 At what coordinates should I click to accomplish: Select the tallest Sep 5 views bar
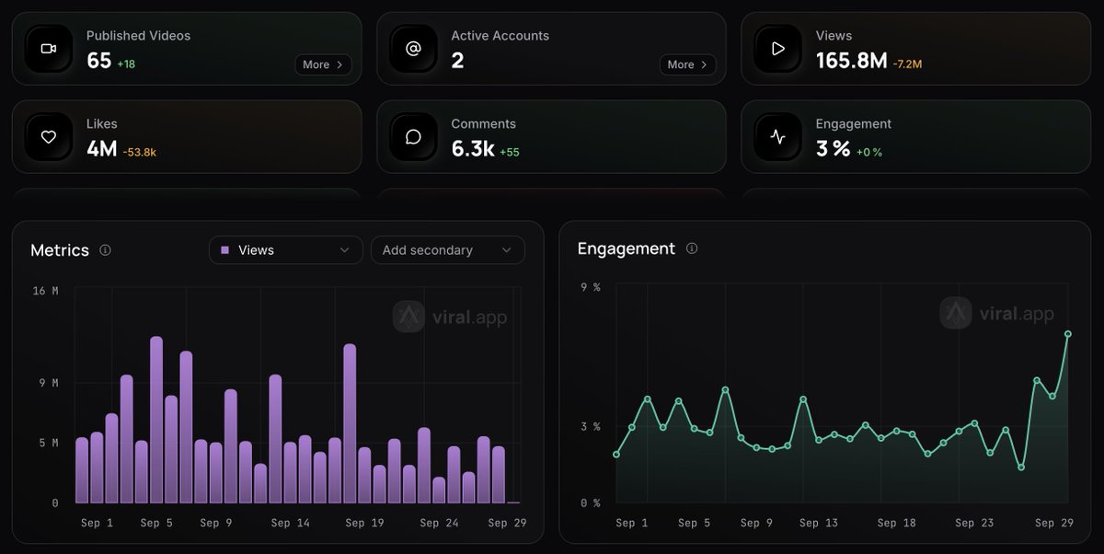pyautogui.click(x=156, y=420)
